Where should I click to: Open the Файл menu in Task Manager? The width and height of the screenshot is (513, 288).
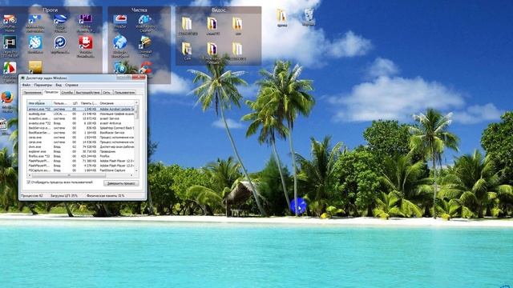pos(26,85)
